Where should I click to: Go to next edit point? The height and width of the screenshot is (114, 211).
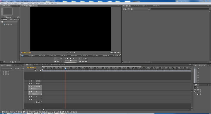click(76, 58)
